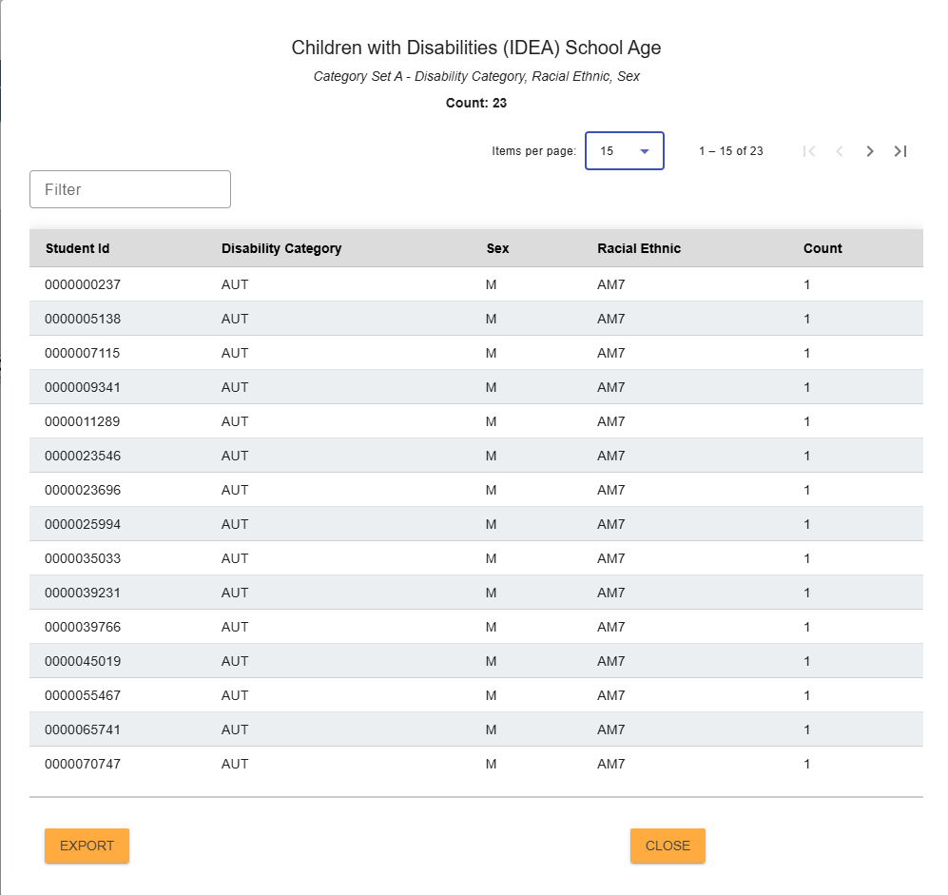
Task: Select row with Student Id 0000070747
Action: tap(83, 764)
